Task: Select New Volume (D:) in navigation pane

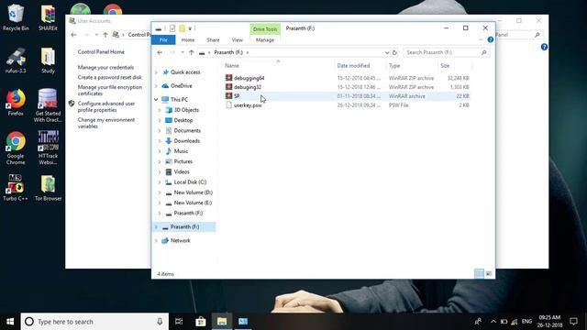Action: (x=194, y=192)
